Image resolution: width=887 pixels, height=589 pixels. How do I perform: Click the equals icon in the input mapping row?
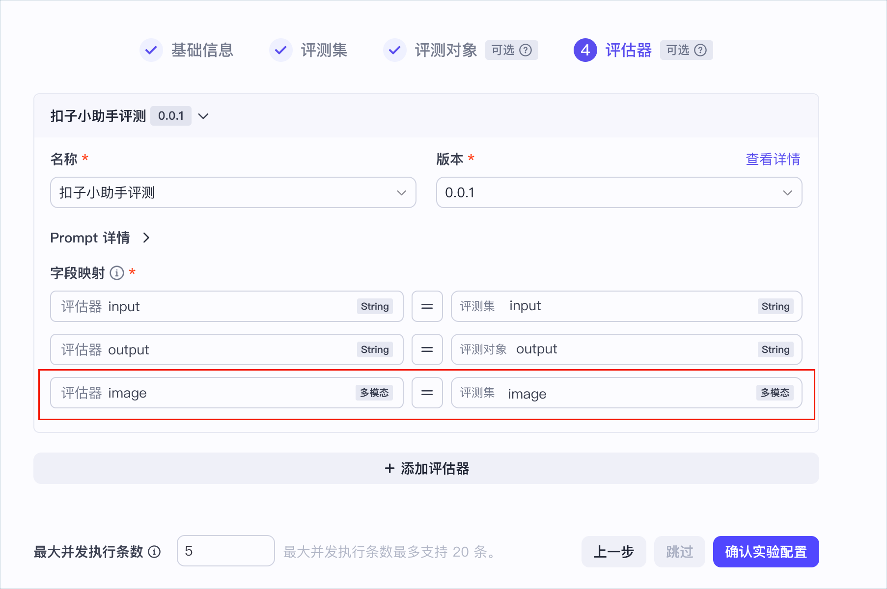coord(427,306)
